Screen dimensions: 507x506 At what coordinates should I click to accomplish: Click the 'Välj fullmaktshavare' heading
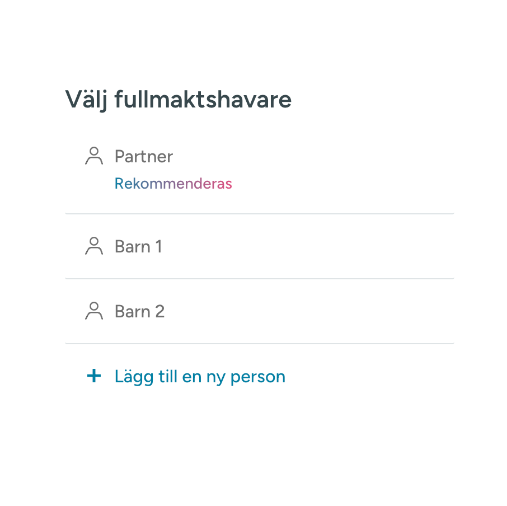(x=178, y=100)
